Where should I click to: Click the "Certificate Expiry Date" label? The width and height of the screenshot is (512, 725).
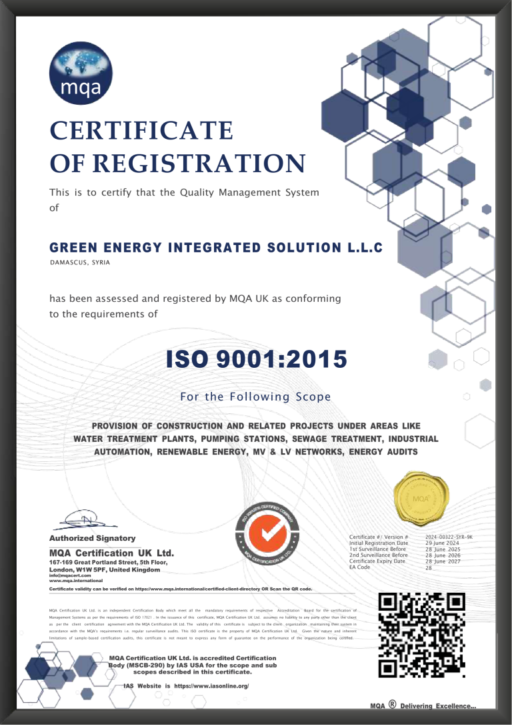pyautogui.click(x=377, y=561)
